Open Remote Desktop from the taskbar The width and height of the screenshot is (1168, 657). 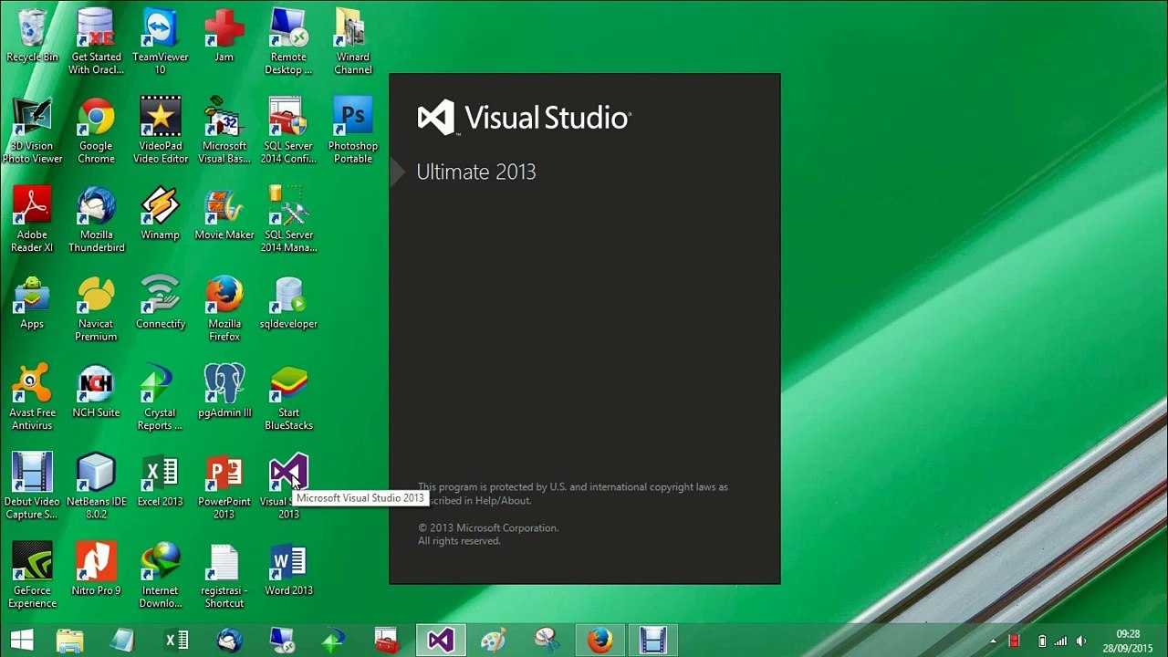(x=282, y=641)
